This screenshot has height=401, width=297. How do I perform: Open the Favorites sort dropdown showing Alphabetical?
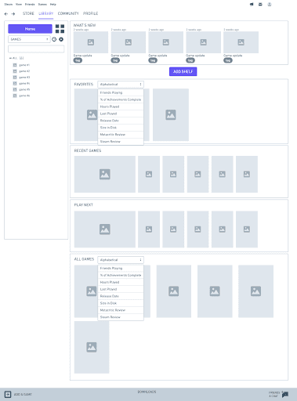pyautogui.click(x=121, y=85)
